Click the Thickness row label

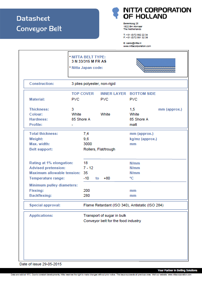39,109
